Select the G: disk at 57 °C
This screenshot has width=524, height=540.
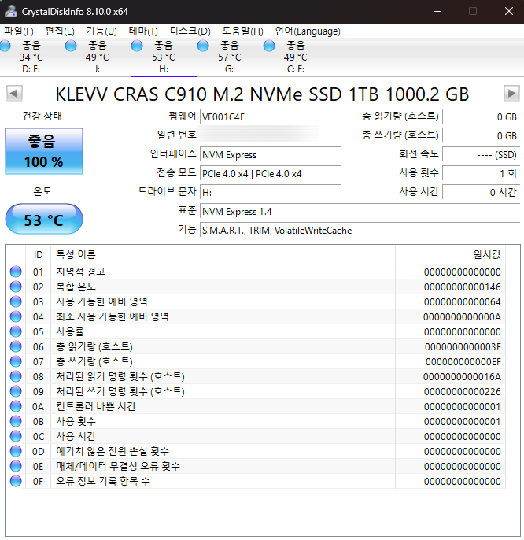[230, 57]
